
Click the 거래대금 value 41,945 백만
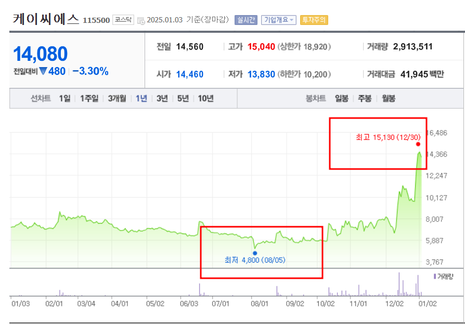tap(422, 74)
